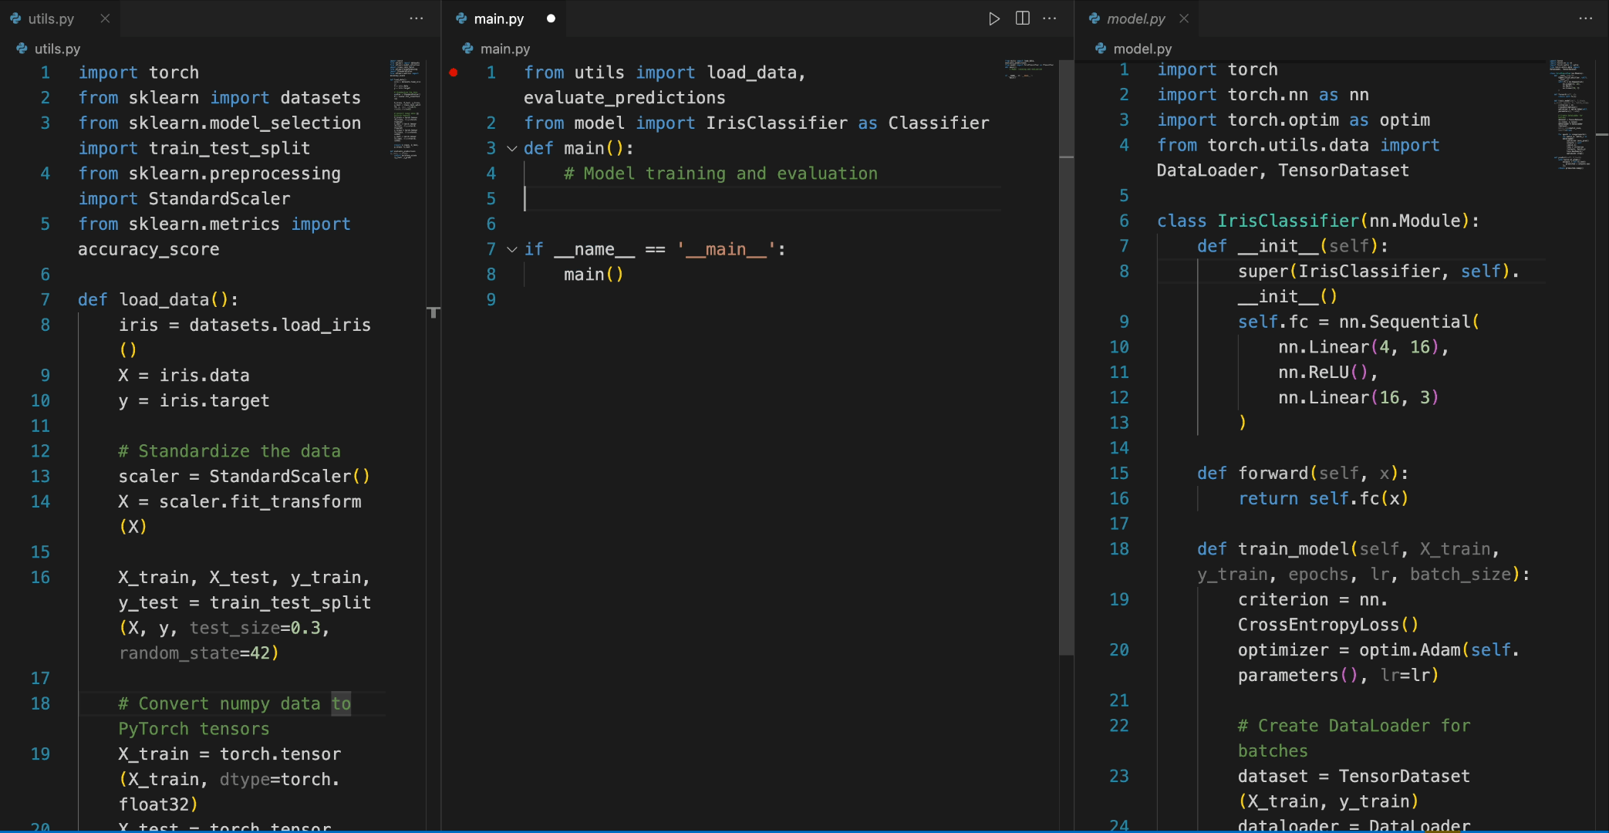1609x833 pixels.
Task: Open the more options ellipsis menu in utils.py
Action: [417, 17]
